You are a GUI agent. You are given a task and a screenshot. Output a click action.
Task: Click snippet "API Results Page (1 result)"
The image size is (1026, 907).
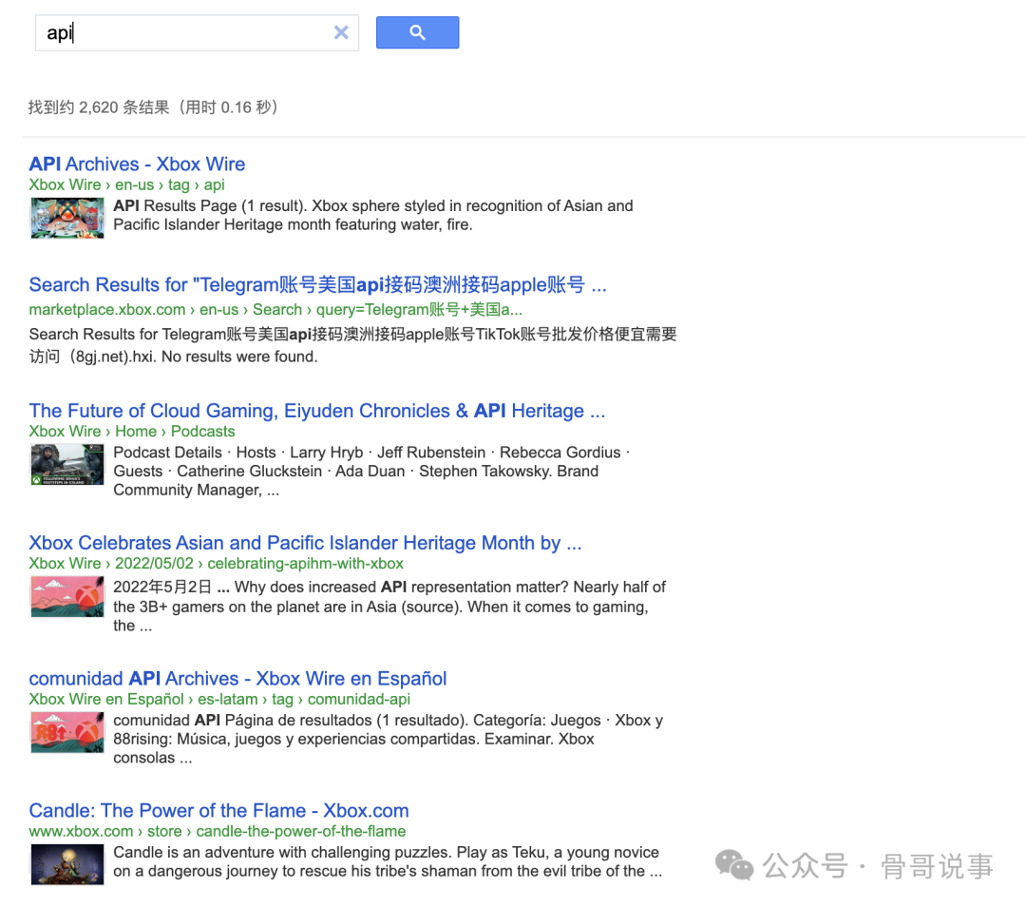point(209,205)
